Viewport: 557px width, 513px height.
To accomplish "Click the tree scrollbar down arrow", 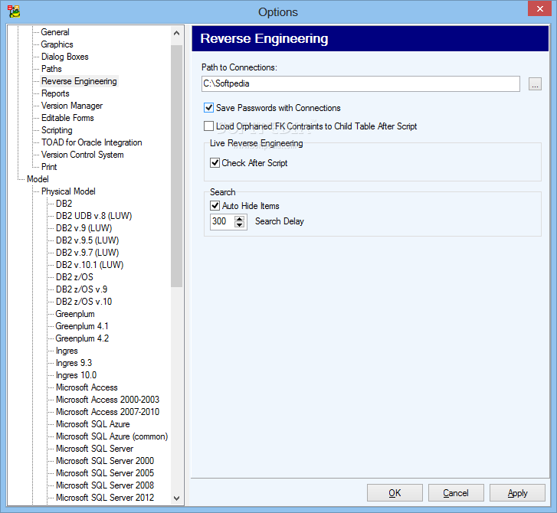I will point(176,498).
